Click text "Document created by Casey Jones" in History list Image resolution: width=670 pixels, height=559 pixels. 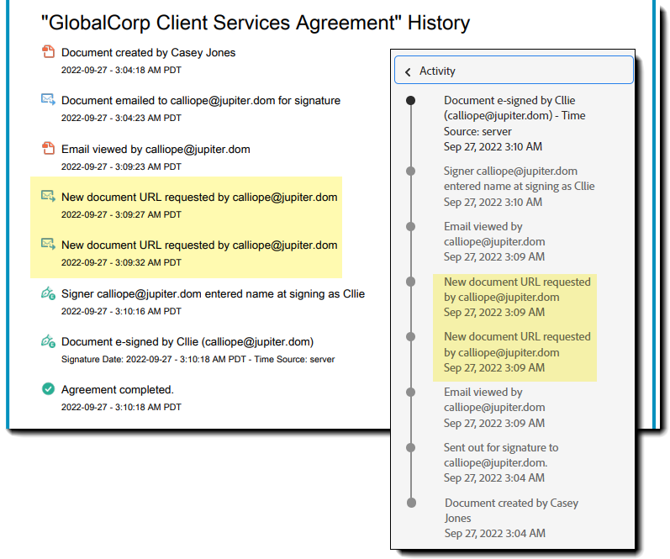pyautogui.click(x=148, y=53)
